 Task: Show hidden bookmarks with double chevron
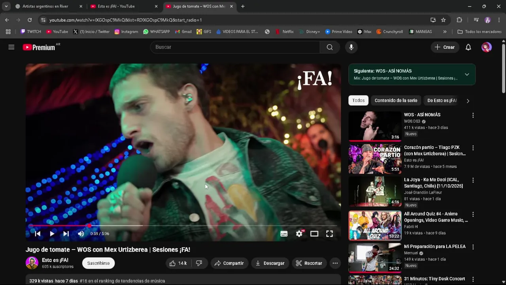[x=445, y=32]
